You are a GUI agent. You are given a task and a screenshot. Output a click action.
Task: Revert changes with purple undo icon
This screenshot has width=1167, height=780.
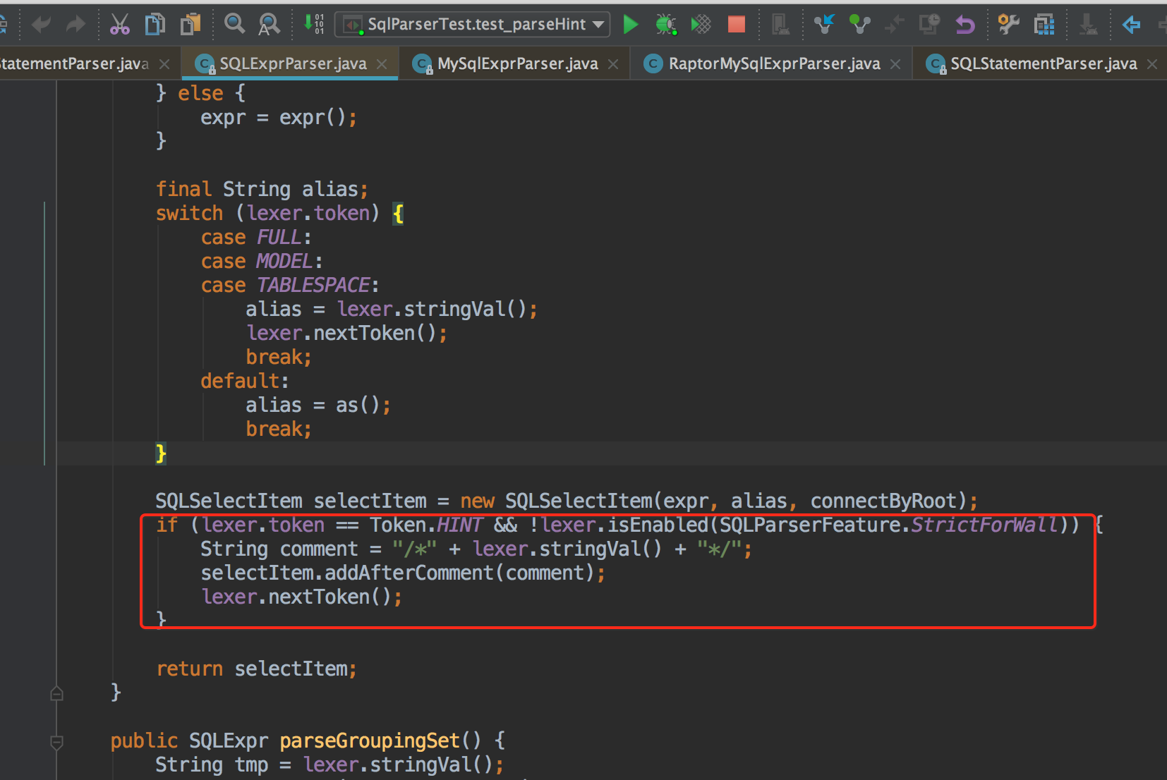point(965,24)
